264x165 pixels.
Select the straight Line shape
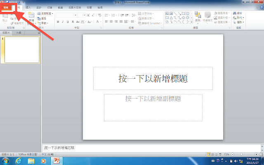[x=175, y=14]
